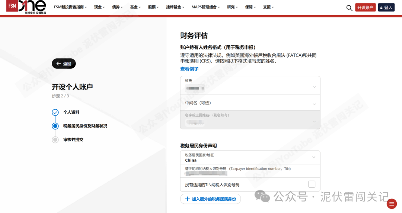Screen dimensions: 402x213
Task: Open 债券 menu
Action: (117, 7)
